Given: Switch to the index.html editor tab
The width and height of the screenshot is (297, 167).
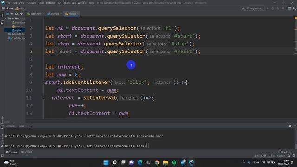Looking at the screenshot, I should pos(35,14).
